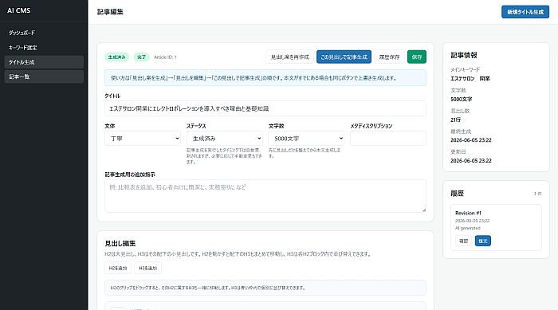Click the 完了 badge
The image size is (558, 310).
(141, 57)
